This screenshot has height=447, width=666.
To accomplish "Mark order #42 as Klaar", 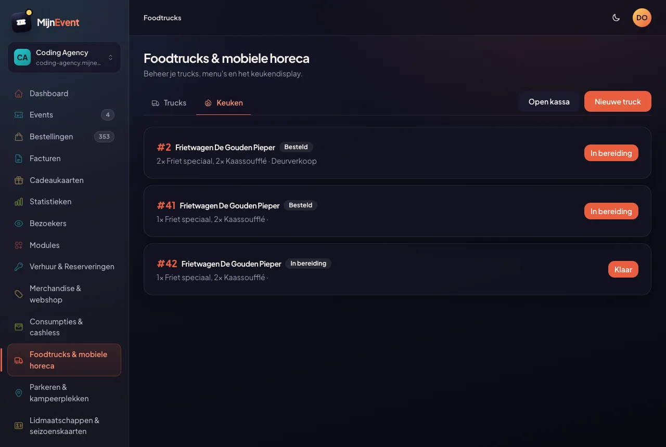I will [623, 269].
